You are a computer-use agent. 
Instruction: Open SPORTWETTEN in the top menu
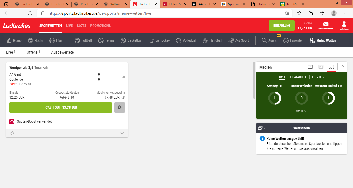tap(50, 26)
